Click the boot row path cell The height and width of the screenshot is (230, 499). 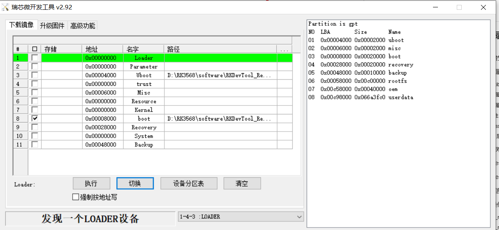pyautogui.click(x=221, y=118)
